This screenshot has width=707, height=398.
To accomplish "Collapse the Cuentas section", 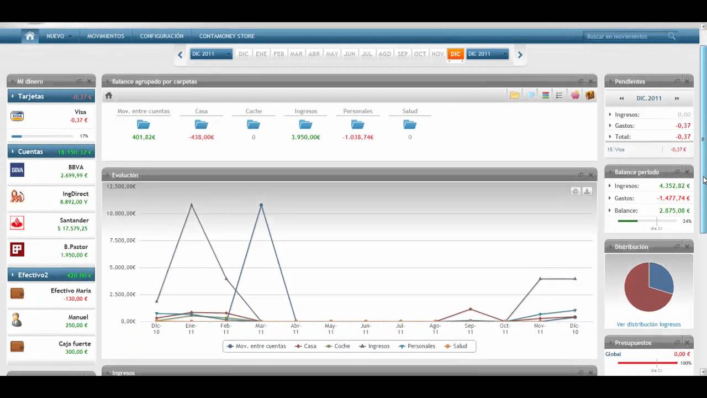I will point(13,151).
